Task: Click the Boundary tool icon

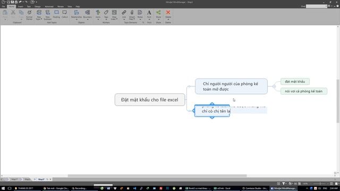Action: point(87,13)
